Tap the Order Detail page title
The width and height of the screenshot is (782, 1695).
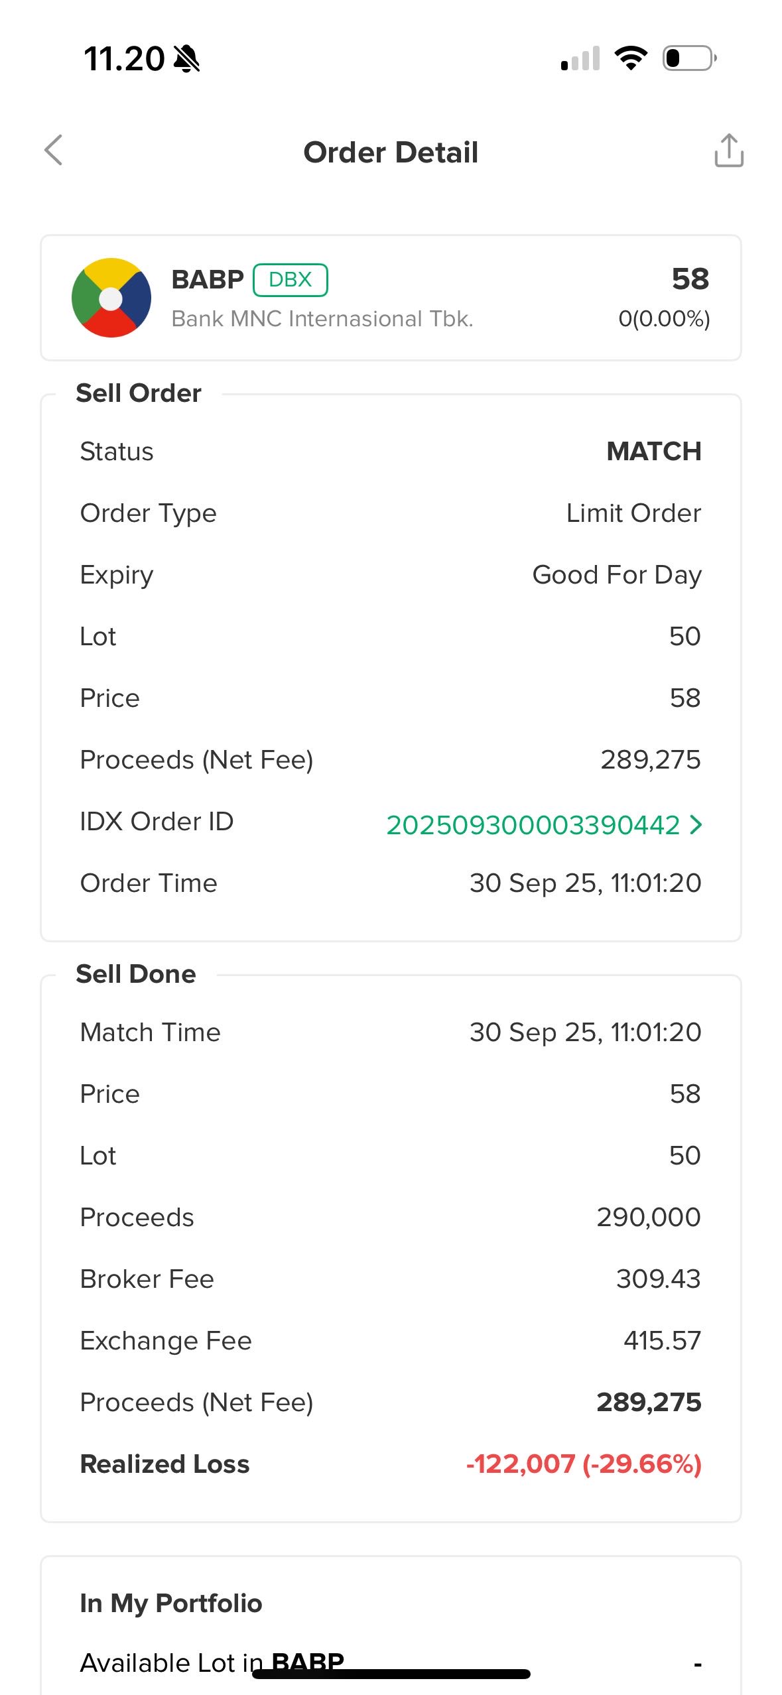coord(391,153)
